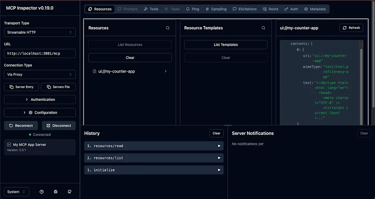
Task: Open the Tasks tab
Action: (x=172, y=9)
